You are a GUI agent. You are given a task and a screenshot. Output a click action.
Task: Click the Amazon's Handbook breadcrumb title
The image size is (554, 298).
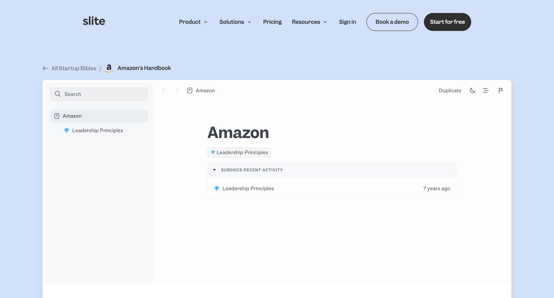(144, 68)
